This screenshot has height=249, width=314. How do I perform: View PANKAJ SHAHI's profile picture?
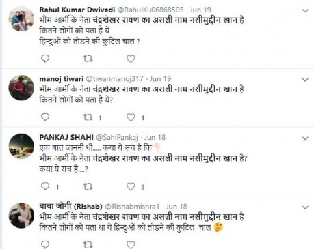coord(21,146)
